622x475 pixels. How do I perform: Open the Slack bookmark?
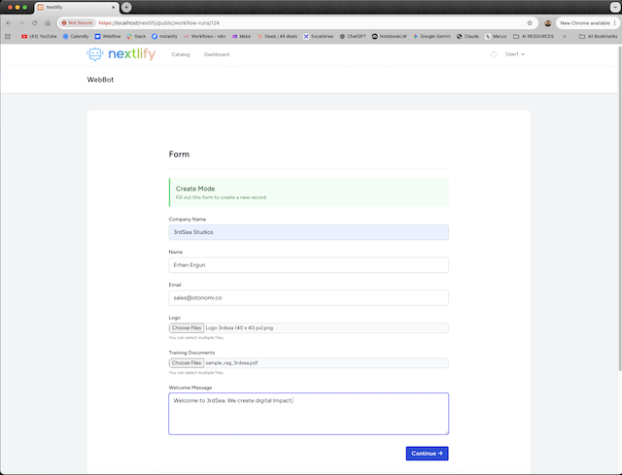coord(136,36)
